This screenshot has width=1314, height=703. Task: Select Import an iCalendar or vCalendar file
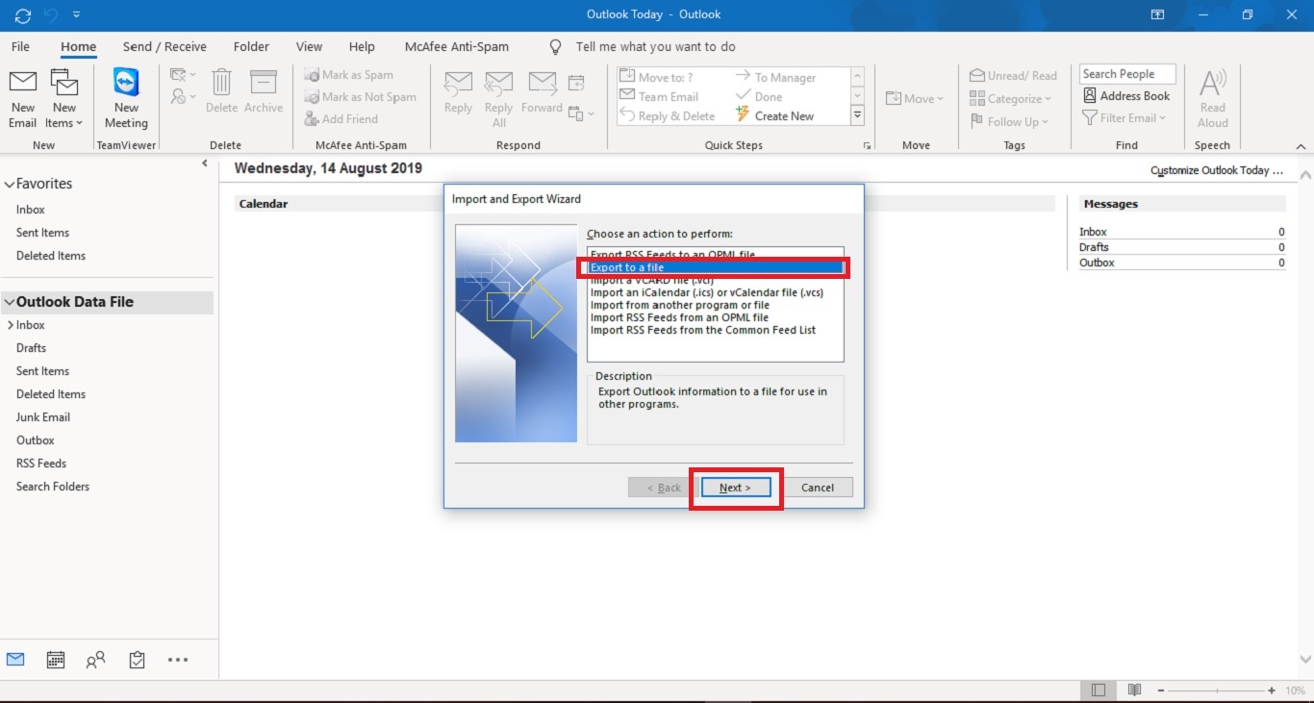point(706,292)
